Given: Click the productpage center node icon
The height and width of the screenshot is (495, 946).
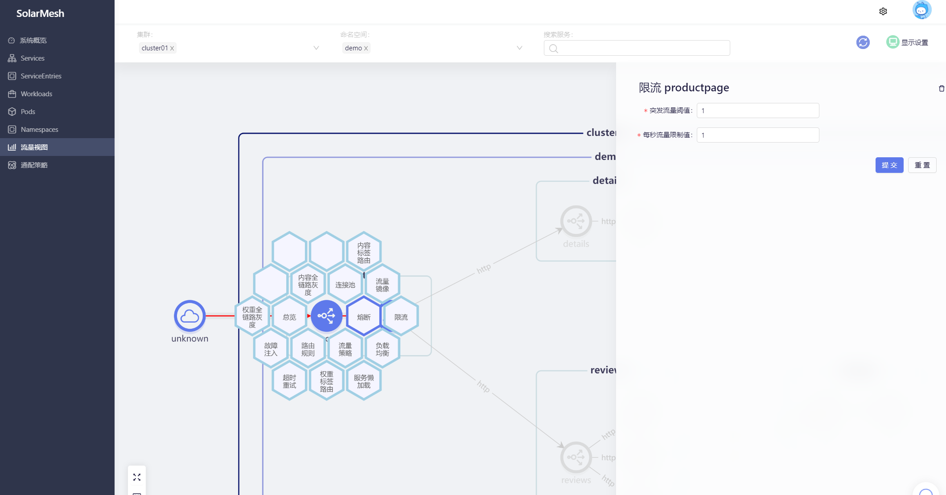Looking at the screenshot, I should pos(326,316).
